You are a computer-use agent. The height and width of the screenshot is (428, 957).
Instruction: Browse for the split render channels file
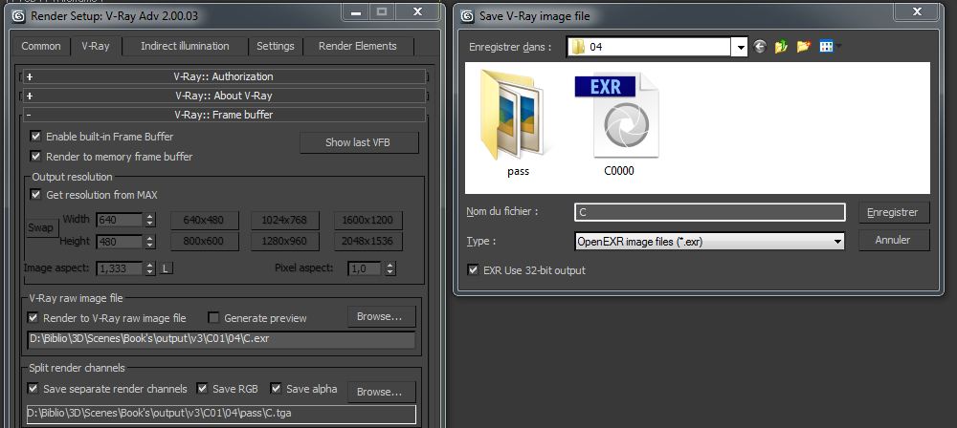coord(382,392)
